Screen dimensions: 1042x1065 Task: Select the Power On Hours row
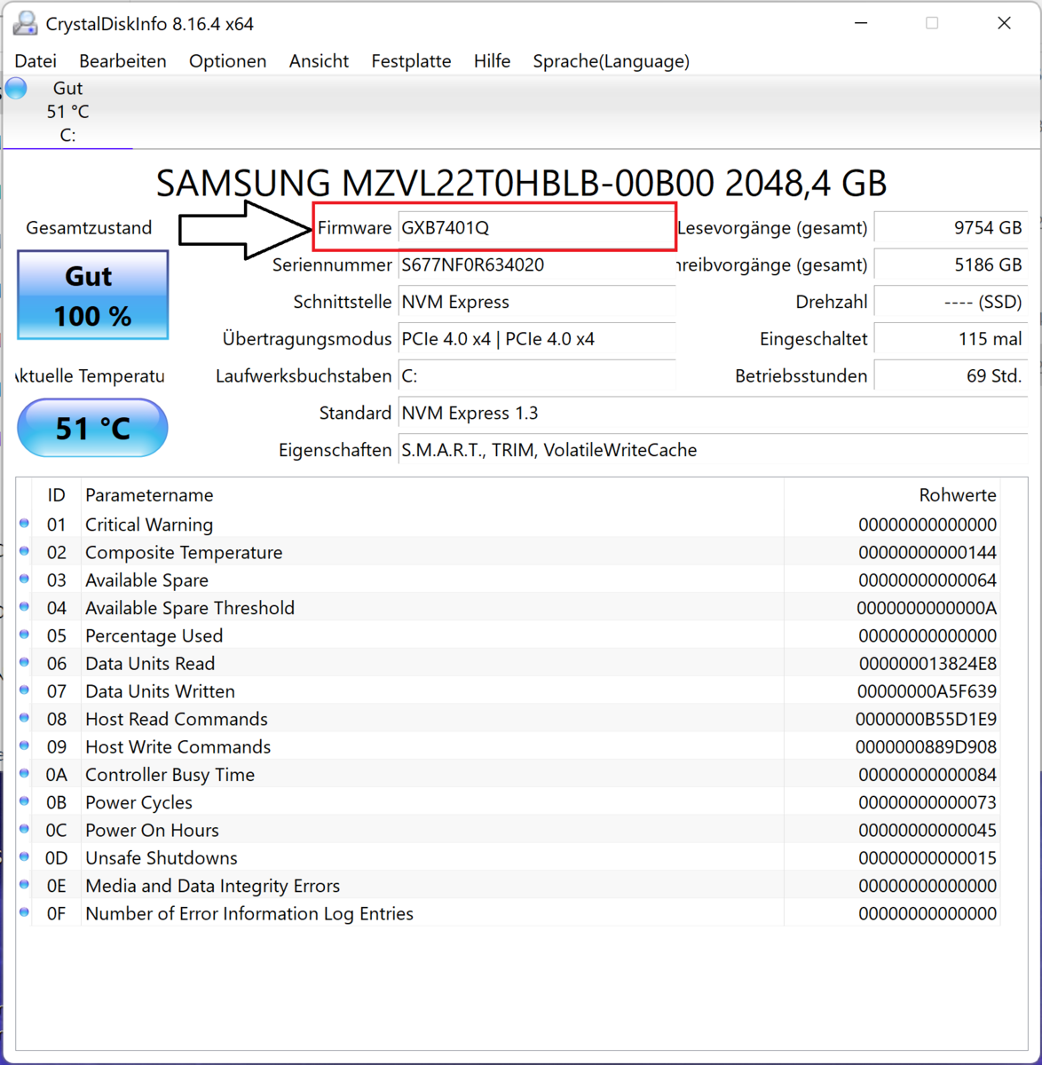(508, 830)
